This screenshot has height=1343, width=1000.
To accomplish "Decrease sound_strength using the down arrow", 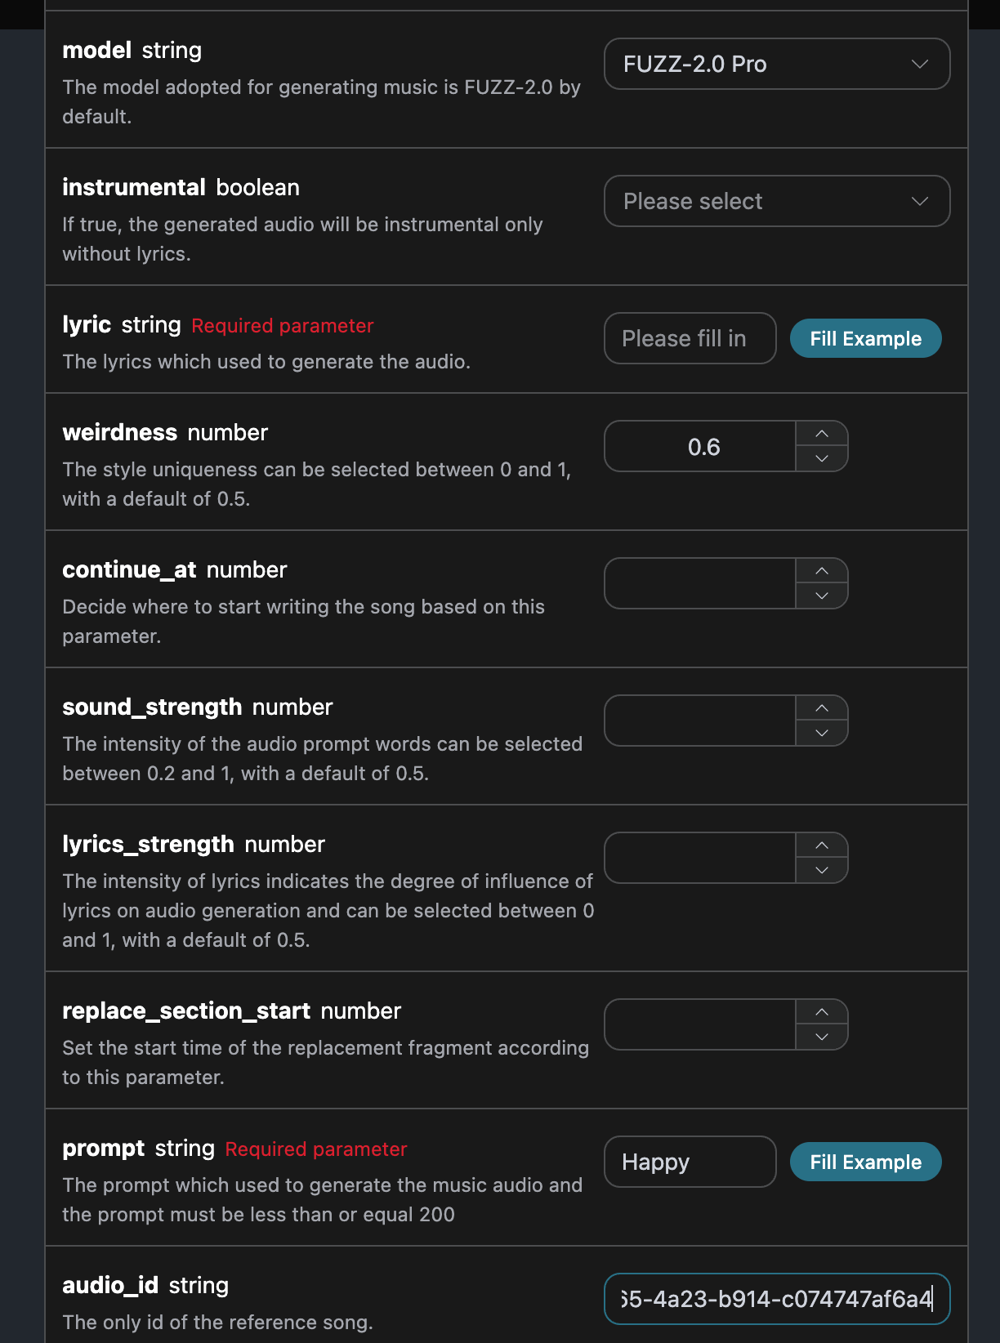I will click(x=822, y=734).
